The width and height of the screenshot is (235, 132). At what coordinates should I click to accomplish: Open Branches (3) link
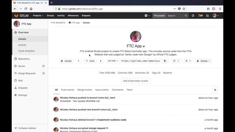[x=142, y=73]
